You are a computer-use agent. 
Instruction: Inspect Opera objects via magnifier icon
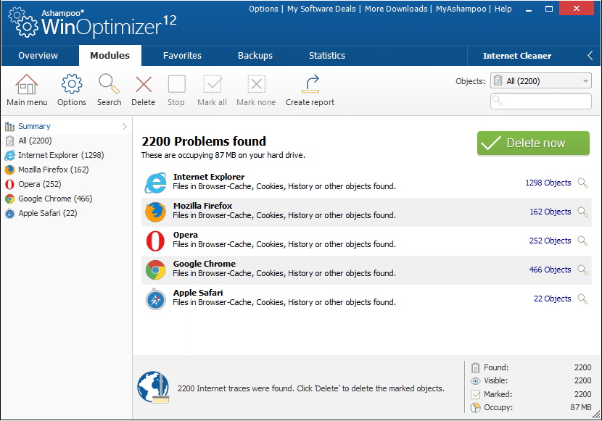click(583, 241)
